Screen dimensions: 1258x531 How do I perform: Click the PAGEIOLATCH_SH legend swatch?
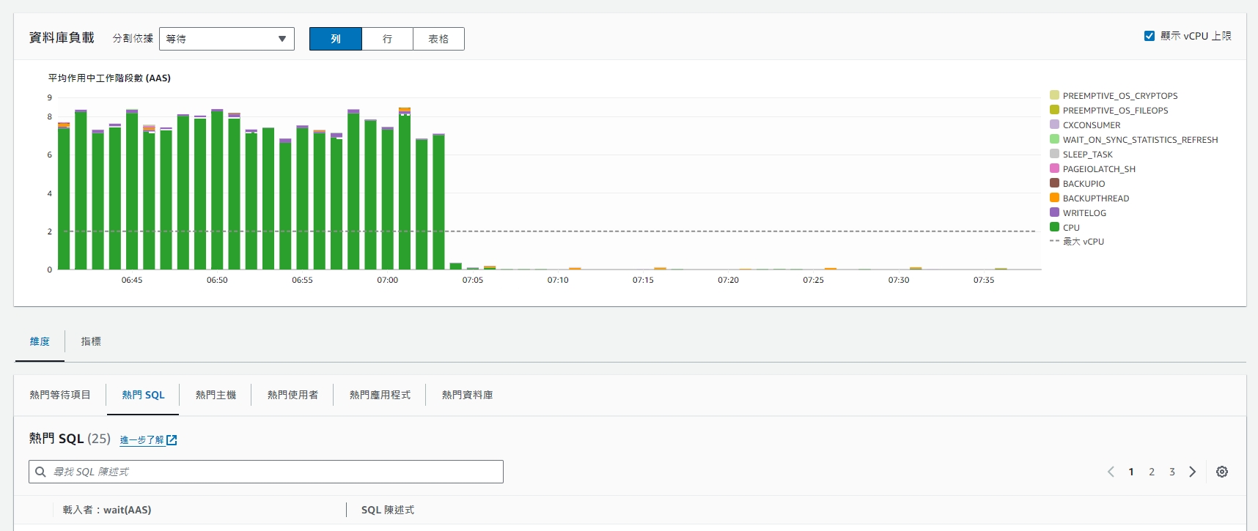click(x=1054, y=168)
